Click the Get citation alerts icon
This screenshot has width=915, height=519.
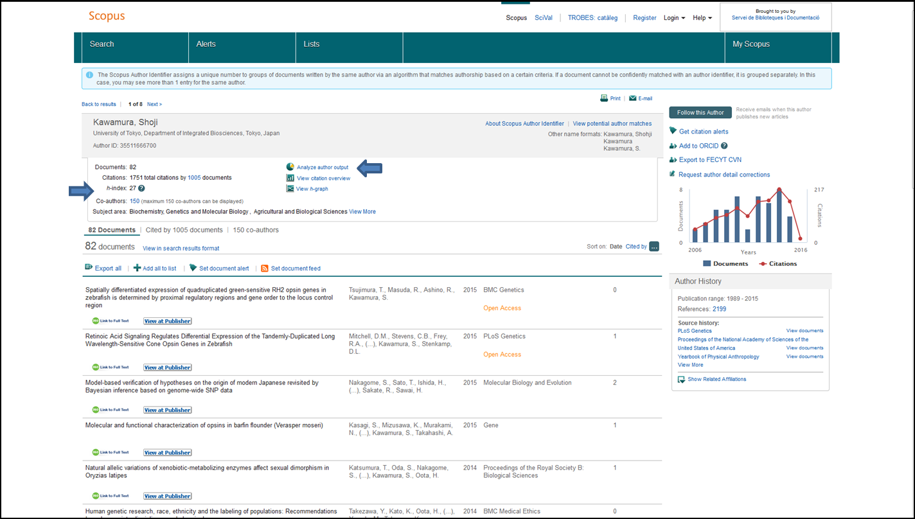click(x=673, y=131)
